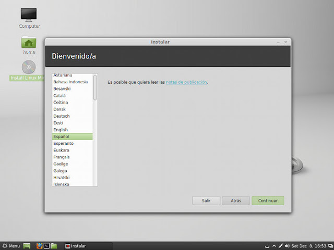
Task: Pick Eesti in the language list
Action: [x=72, y=123]
